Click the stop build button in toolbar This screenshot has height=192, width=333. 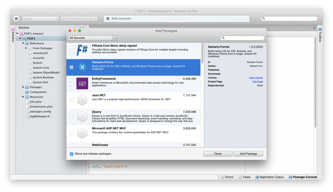[x=16, y=19]
